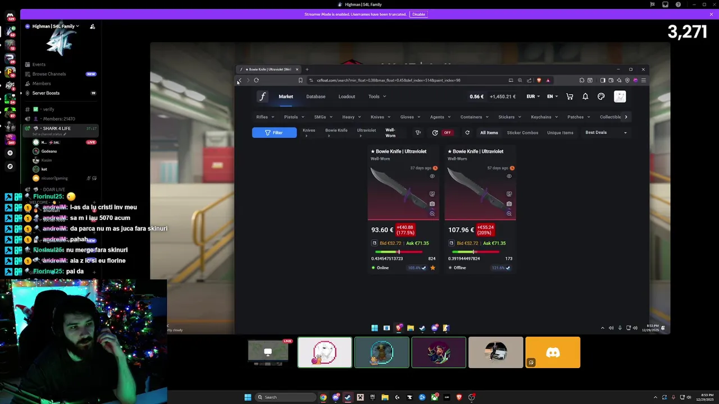
Task: Expand the Heavy category dropdown
Action: [x=352, y=117]
